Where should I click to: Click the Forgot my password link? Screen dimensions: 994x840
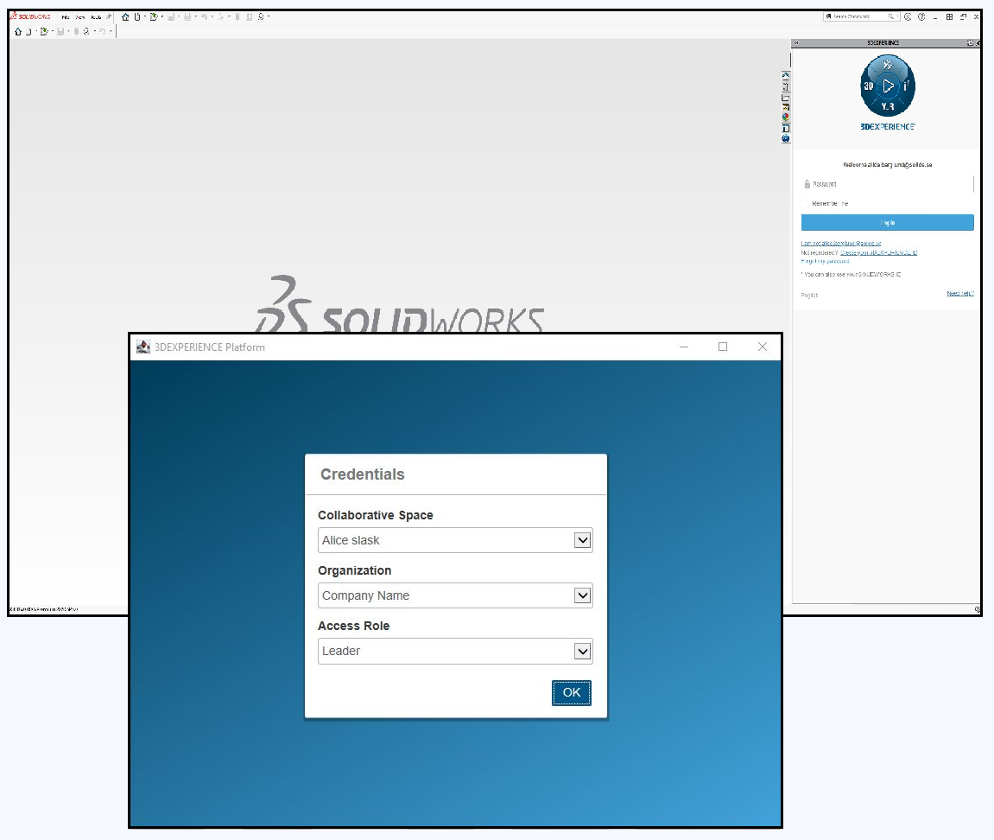(825, 260)
